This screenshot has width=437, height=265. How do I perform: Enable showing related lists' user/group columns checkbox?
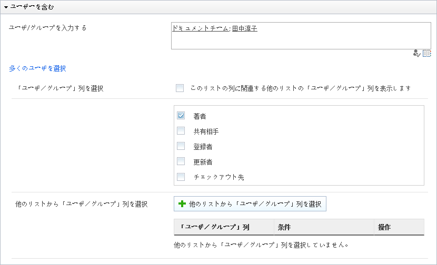pos(180,88)
